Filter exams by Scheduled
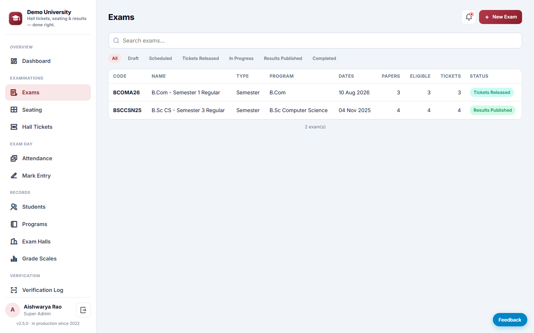 click(161, 58)
